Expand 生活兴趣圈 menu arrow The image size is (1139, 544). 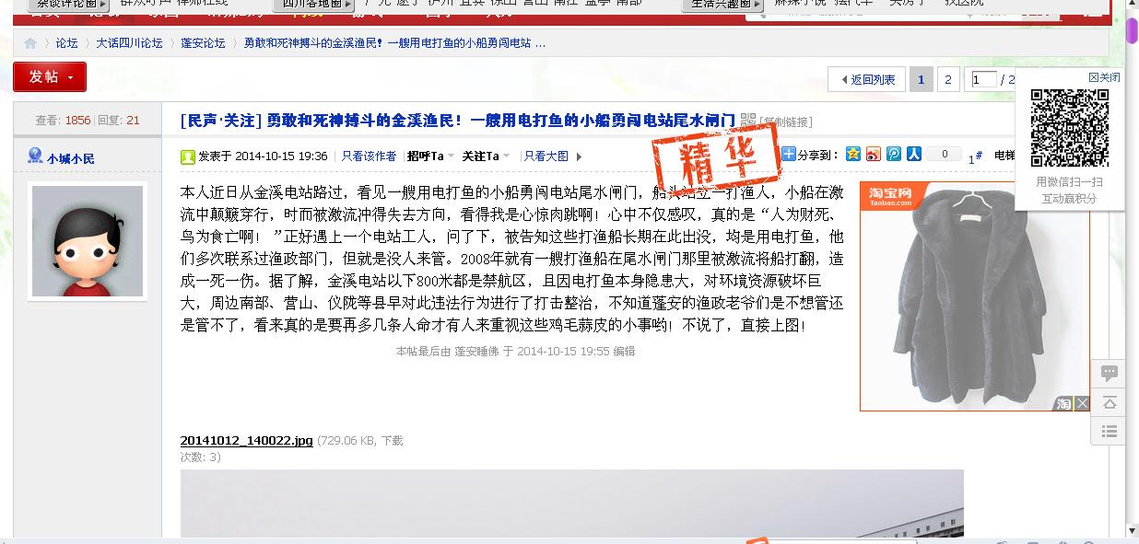(756, 4)
